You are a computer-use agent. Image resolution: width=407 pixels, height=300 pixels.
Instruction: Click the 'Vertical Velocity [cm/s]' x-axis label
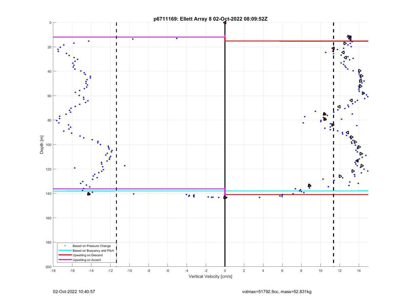210,277
